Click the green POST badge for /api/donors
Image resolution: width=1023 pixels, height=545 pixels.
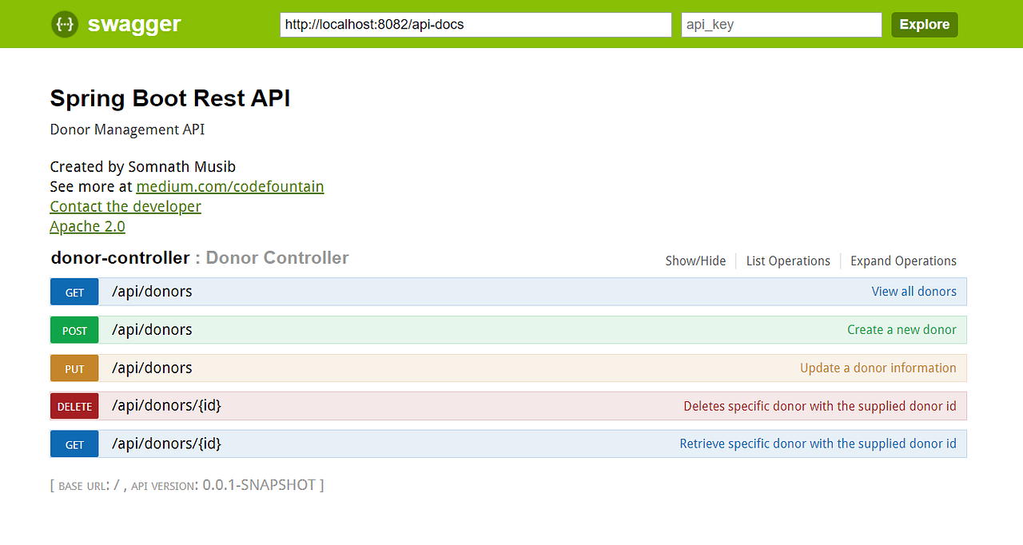tap(74, 329)
